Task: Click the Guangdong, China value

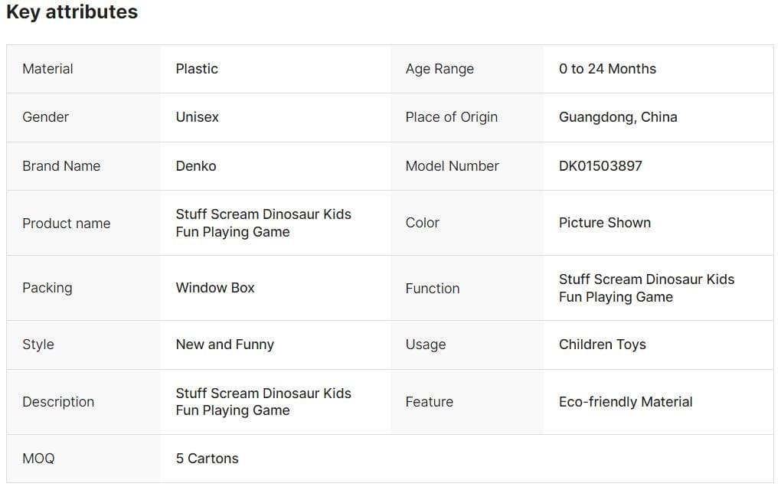Action: (618, 117)
